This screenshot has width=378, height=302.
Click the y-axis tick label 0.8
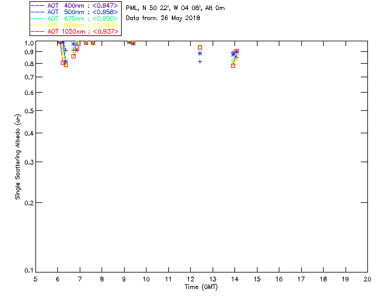pos(29,64)
